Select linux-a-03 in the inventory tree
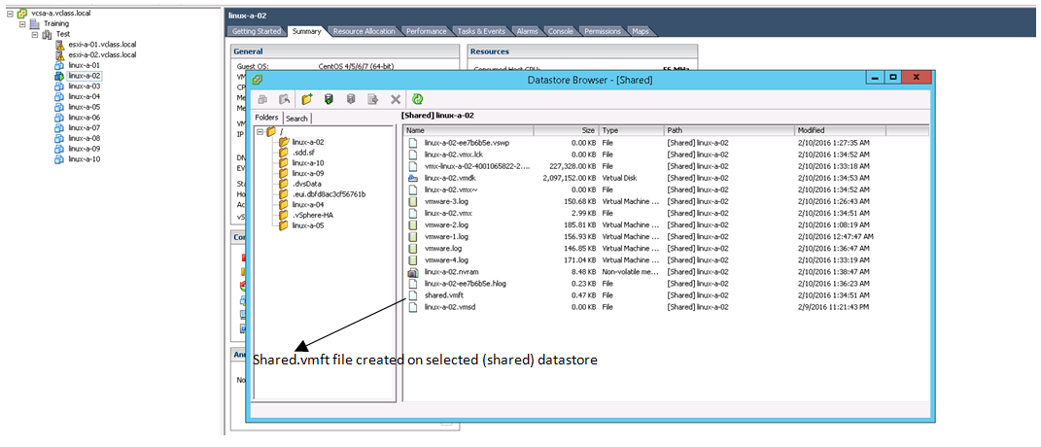This screenshot has width=1041, height=447. (x=85, y=86)
